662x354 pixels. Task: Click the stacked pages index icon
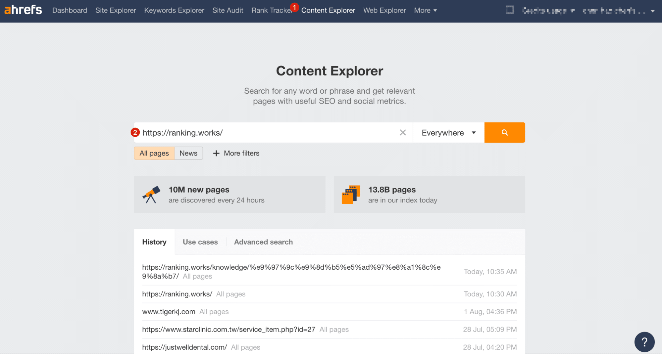click(x=351, y=195)
